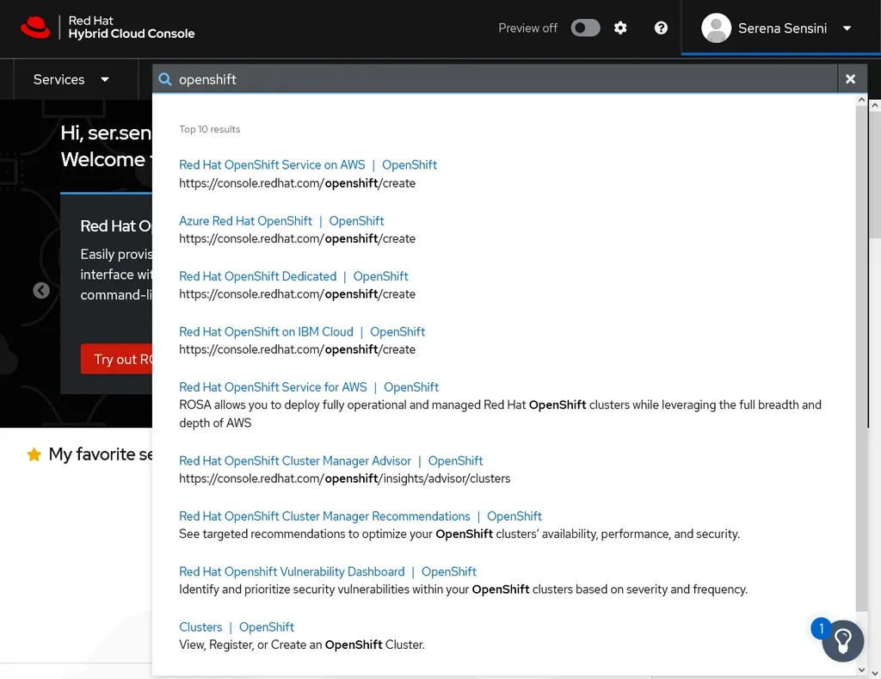The height and width of the screenshot is (679, 881).
Task: Toggle the Preview off switch
Action: [585, 28]
